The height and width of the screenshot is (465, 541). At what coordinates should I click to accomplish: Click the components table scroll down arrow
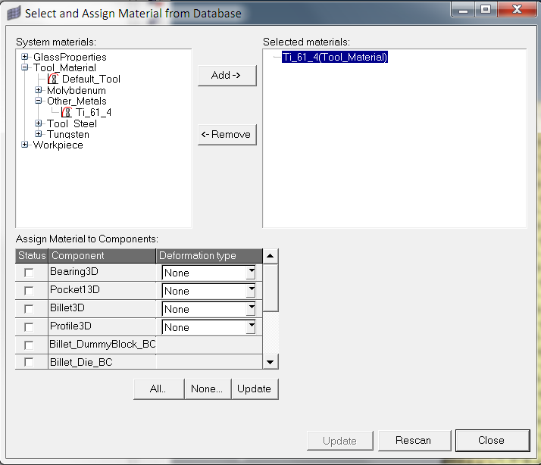(270, 362)
